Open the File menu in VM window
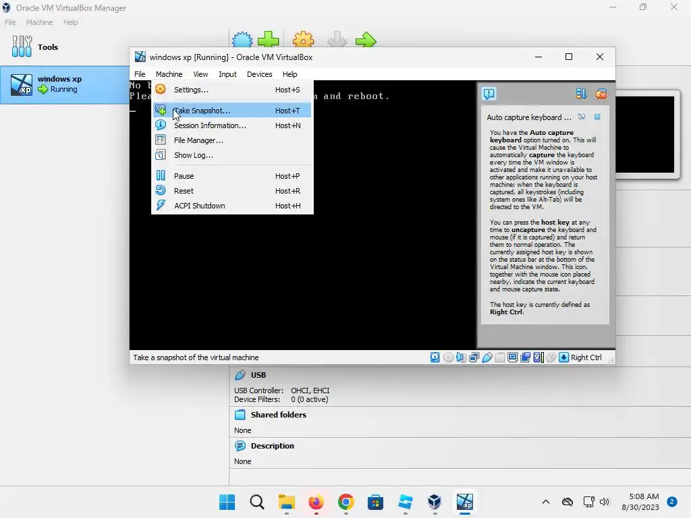 click(140, 74)
